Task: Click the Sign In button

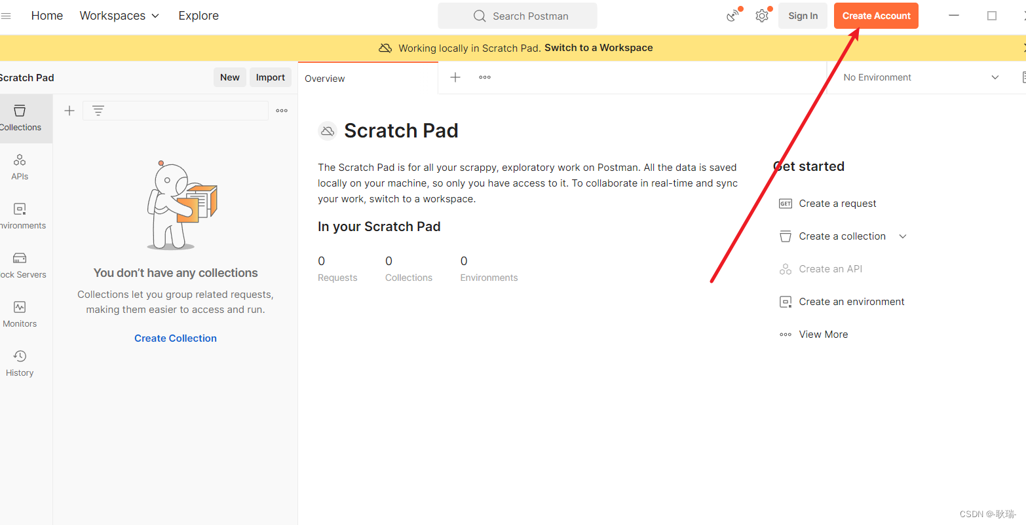Action: point(803,16)
